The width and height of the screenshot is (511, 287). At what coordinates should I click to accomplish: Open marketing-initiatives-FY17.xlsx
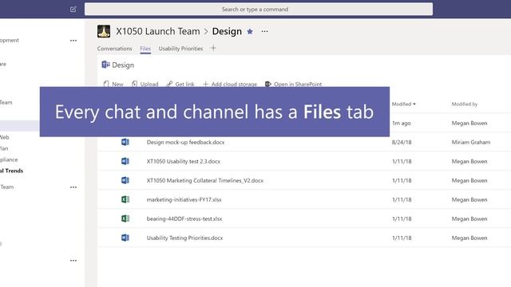pos(184,200)
